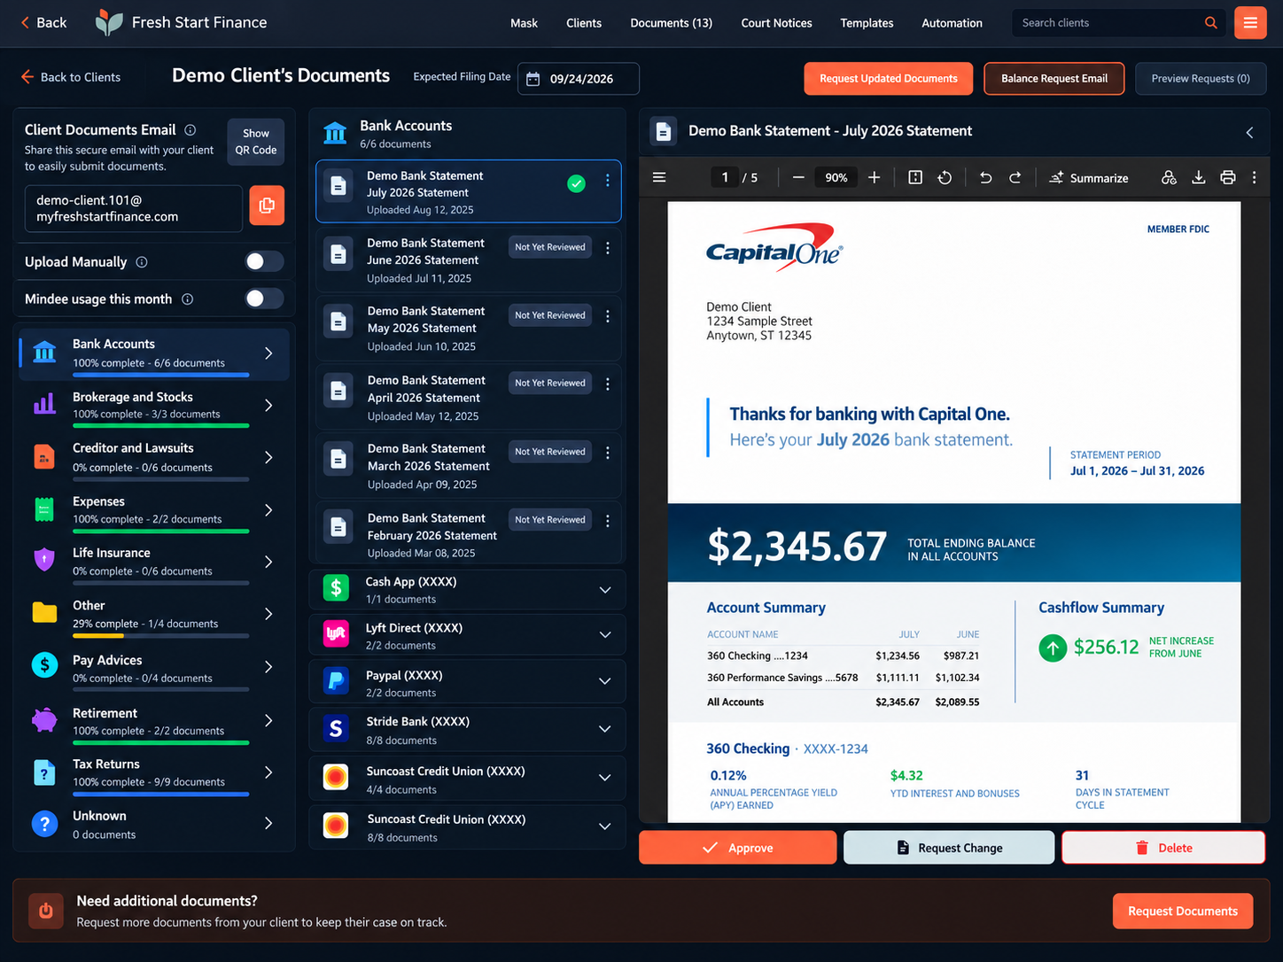This screenshot has width=1283, height=962.
Task: Undo the last PDF action
Action: [985, 177]
